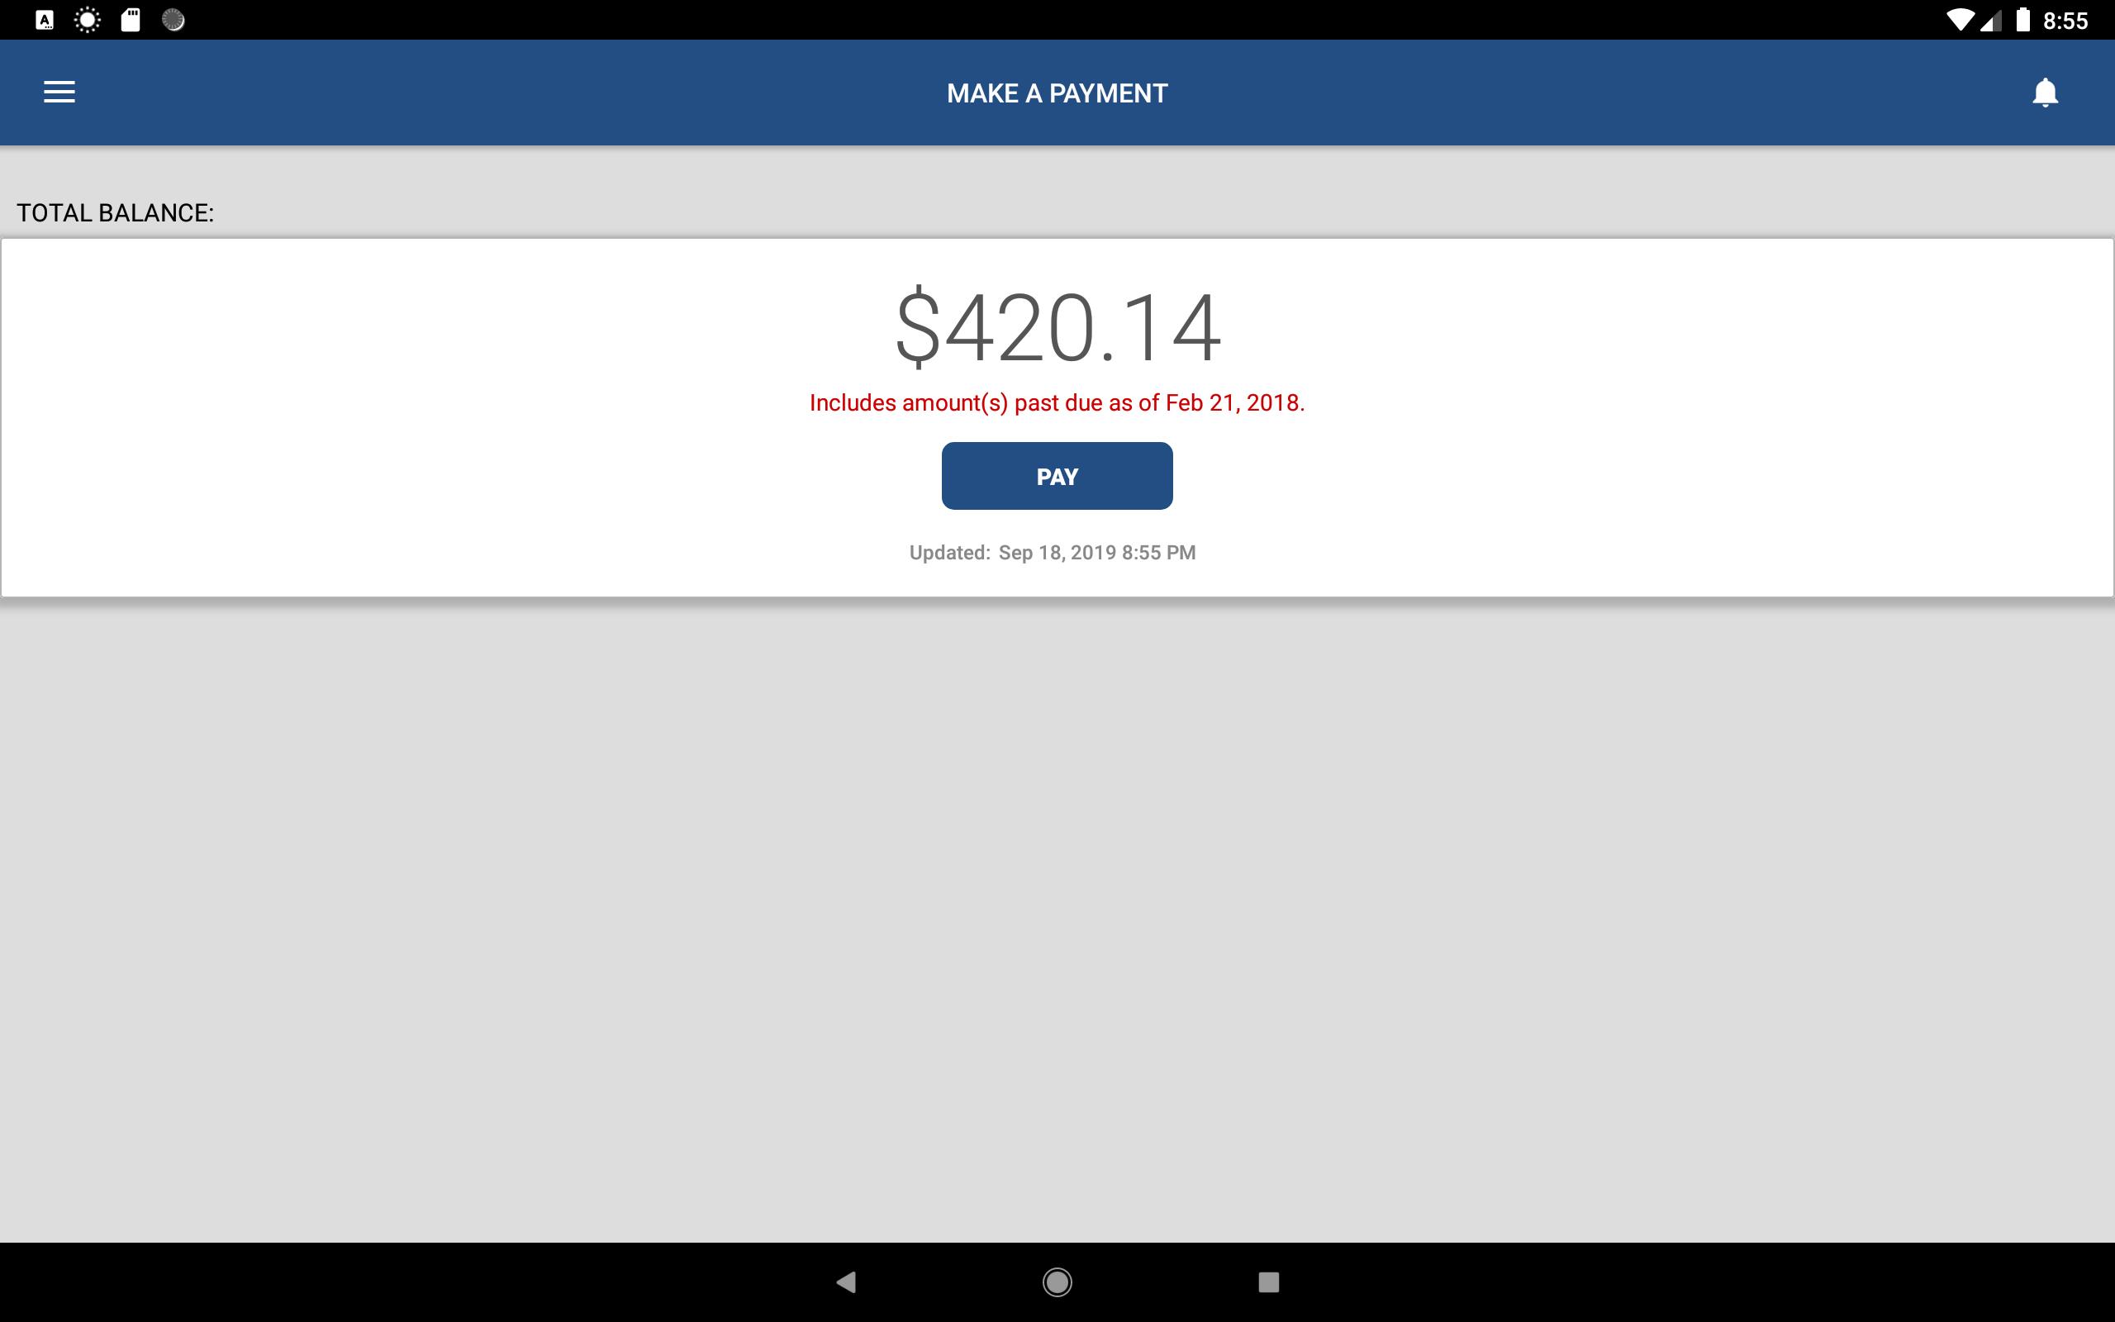Open notifications via the bell icon

2045,93
